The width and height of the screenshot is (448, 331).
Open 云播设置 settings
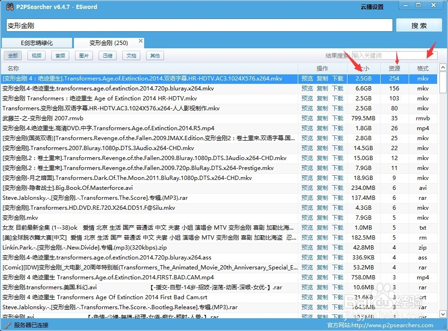(x=372, y=7)
